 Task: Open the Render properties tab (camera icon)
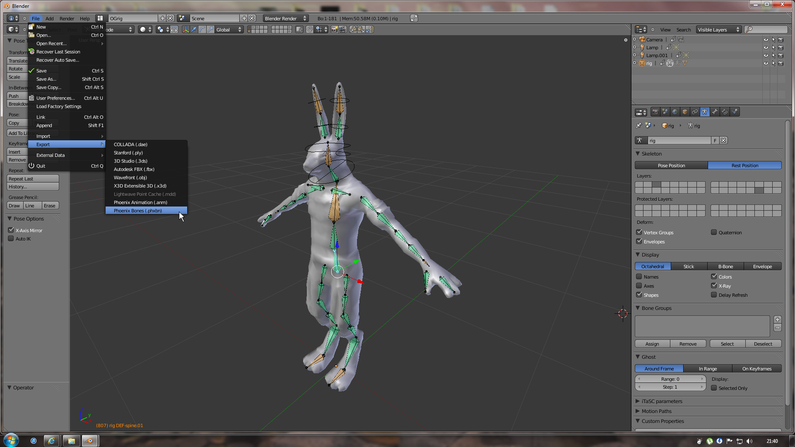tap(655, 112)
